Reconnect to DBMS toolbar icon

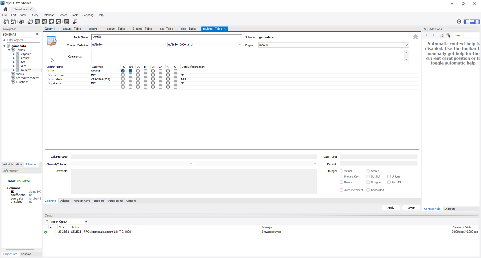tap(75, 22)
